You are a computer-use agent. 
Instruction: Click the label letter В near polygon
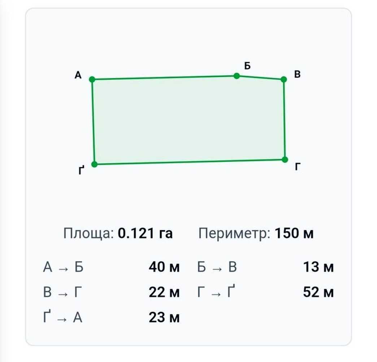click(297, 74)
